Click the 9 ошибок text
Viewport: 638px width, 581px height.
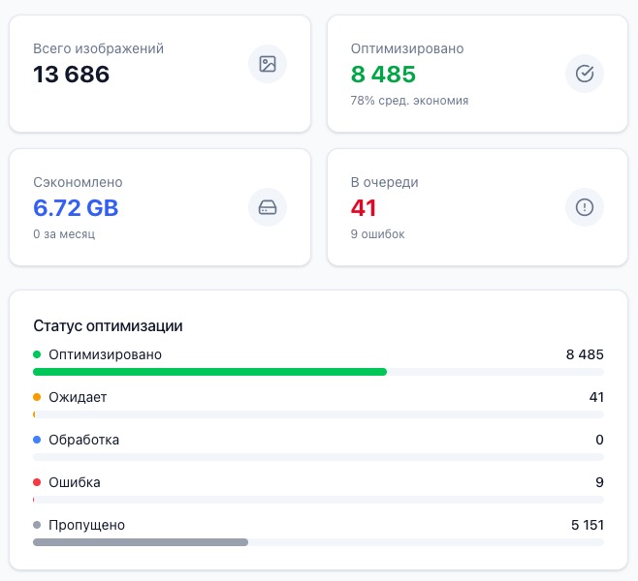tap(377, 234)
